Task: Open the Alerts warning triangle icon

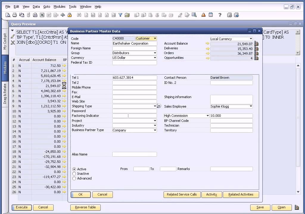Action: pyautogui.click(x=203, y=15)
